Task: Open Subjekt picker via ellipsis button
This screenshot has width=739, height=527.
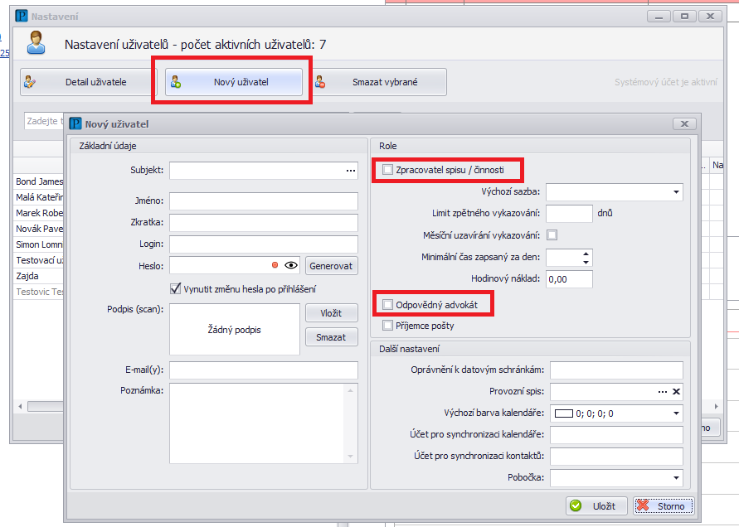Action: coord(351,171)
